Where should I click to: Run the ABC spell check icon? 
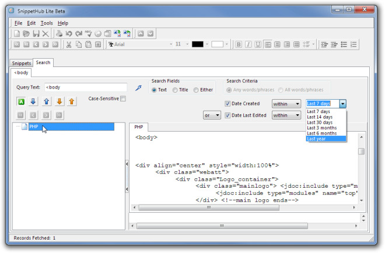coord(88,34)
